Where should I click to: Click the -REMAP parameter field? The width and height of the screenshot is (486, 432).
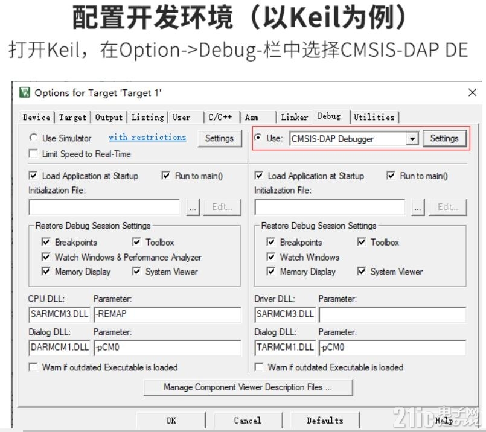167,314
